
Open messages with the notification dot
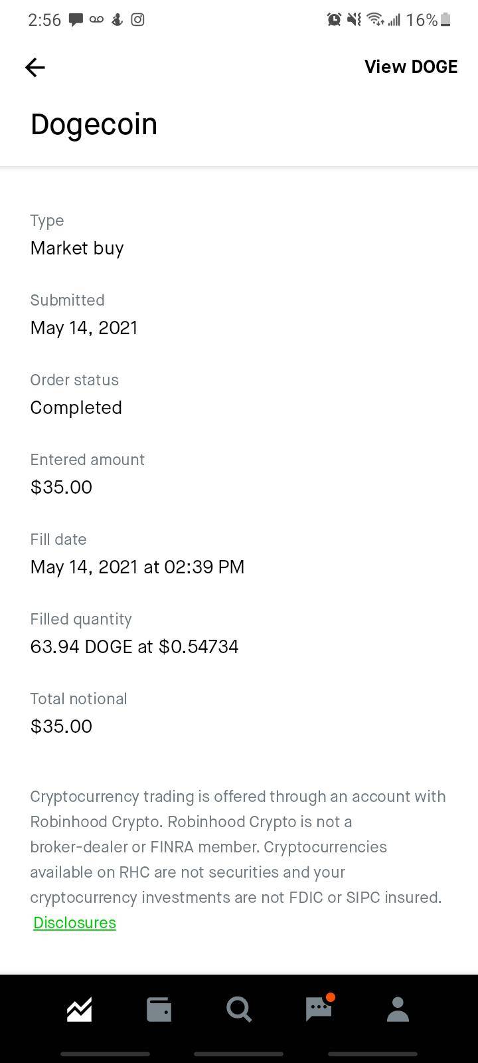coord(319,1009)
